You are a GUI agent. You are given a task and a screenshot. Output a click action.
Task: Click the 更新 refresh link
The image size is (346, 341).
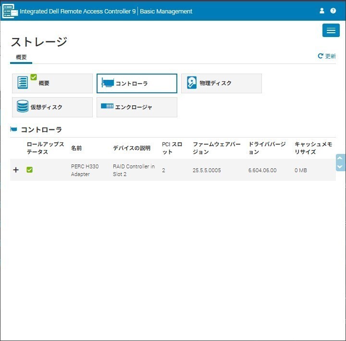coord(327,56)
